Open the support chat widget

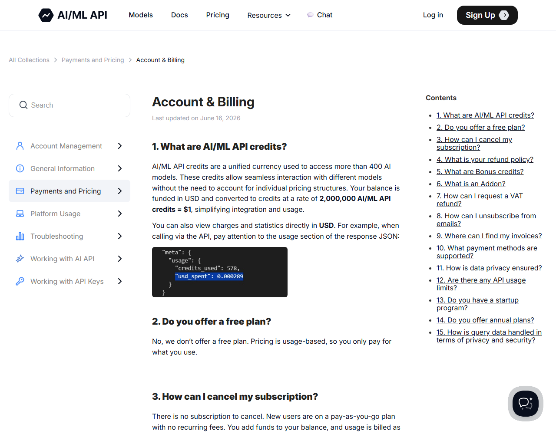point(526,404)
